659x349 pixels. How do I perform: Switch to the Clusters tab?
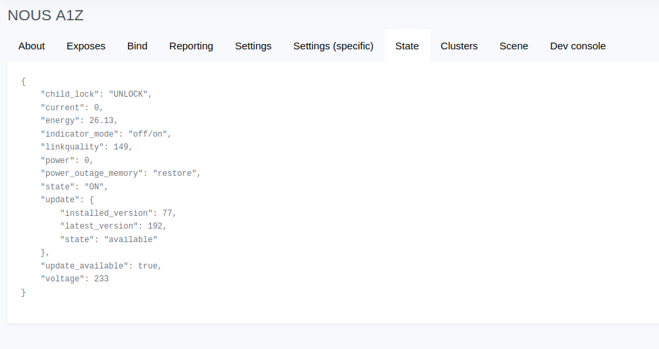point(459,46)
